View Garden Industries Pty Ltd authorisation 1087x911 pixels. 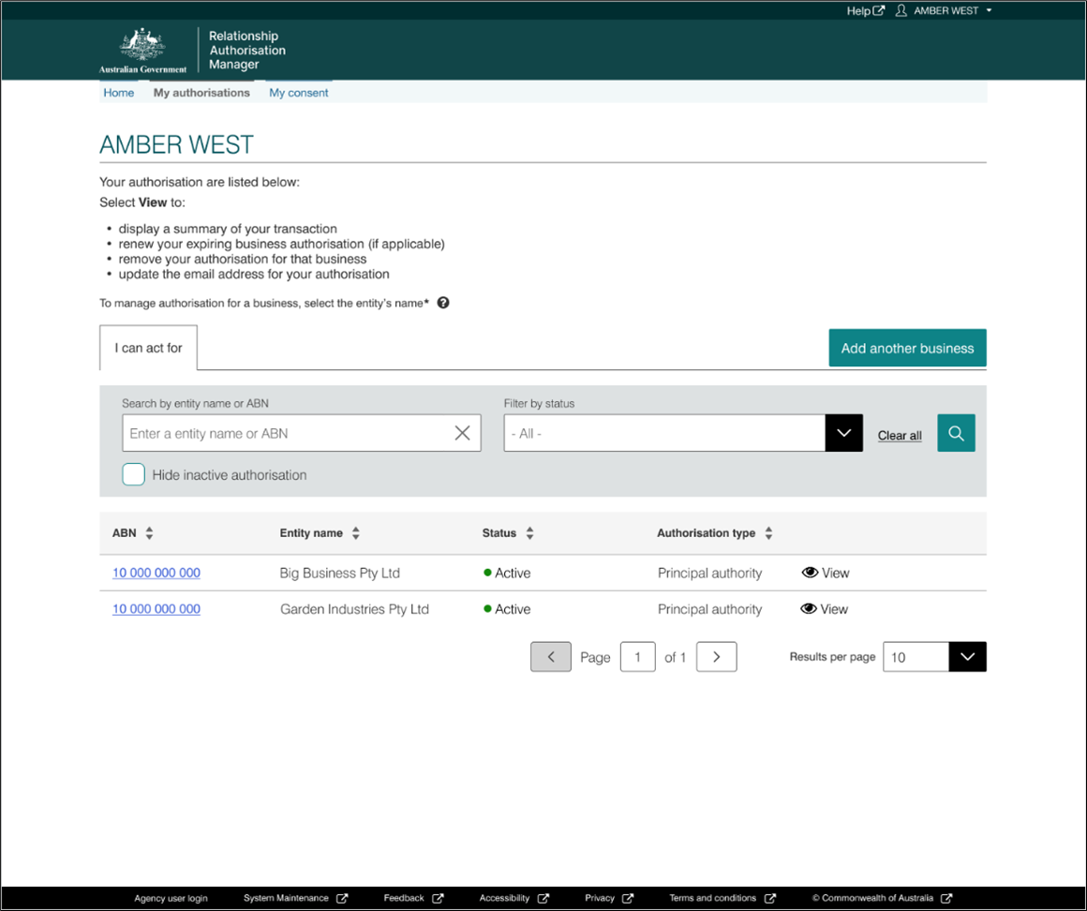[825, 609]
